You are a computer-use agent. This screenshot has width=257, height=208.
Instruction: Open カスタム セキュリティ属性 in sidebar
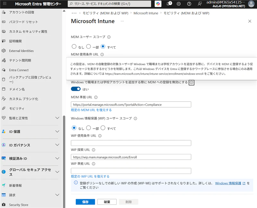(x=28, y=32)
